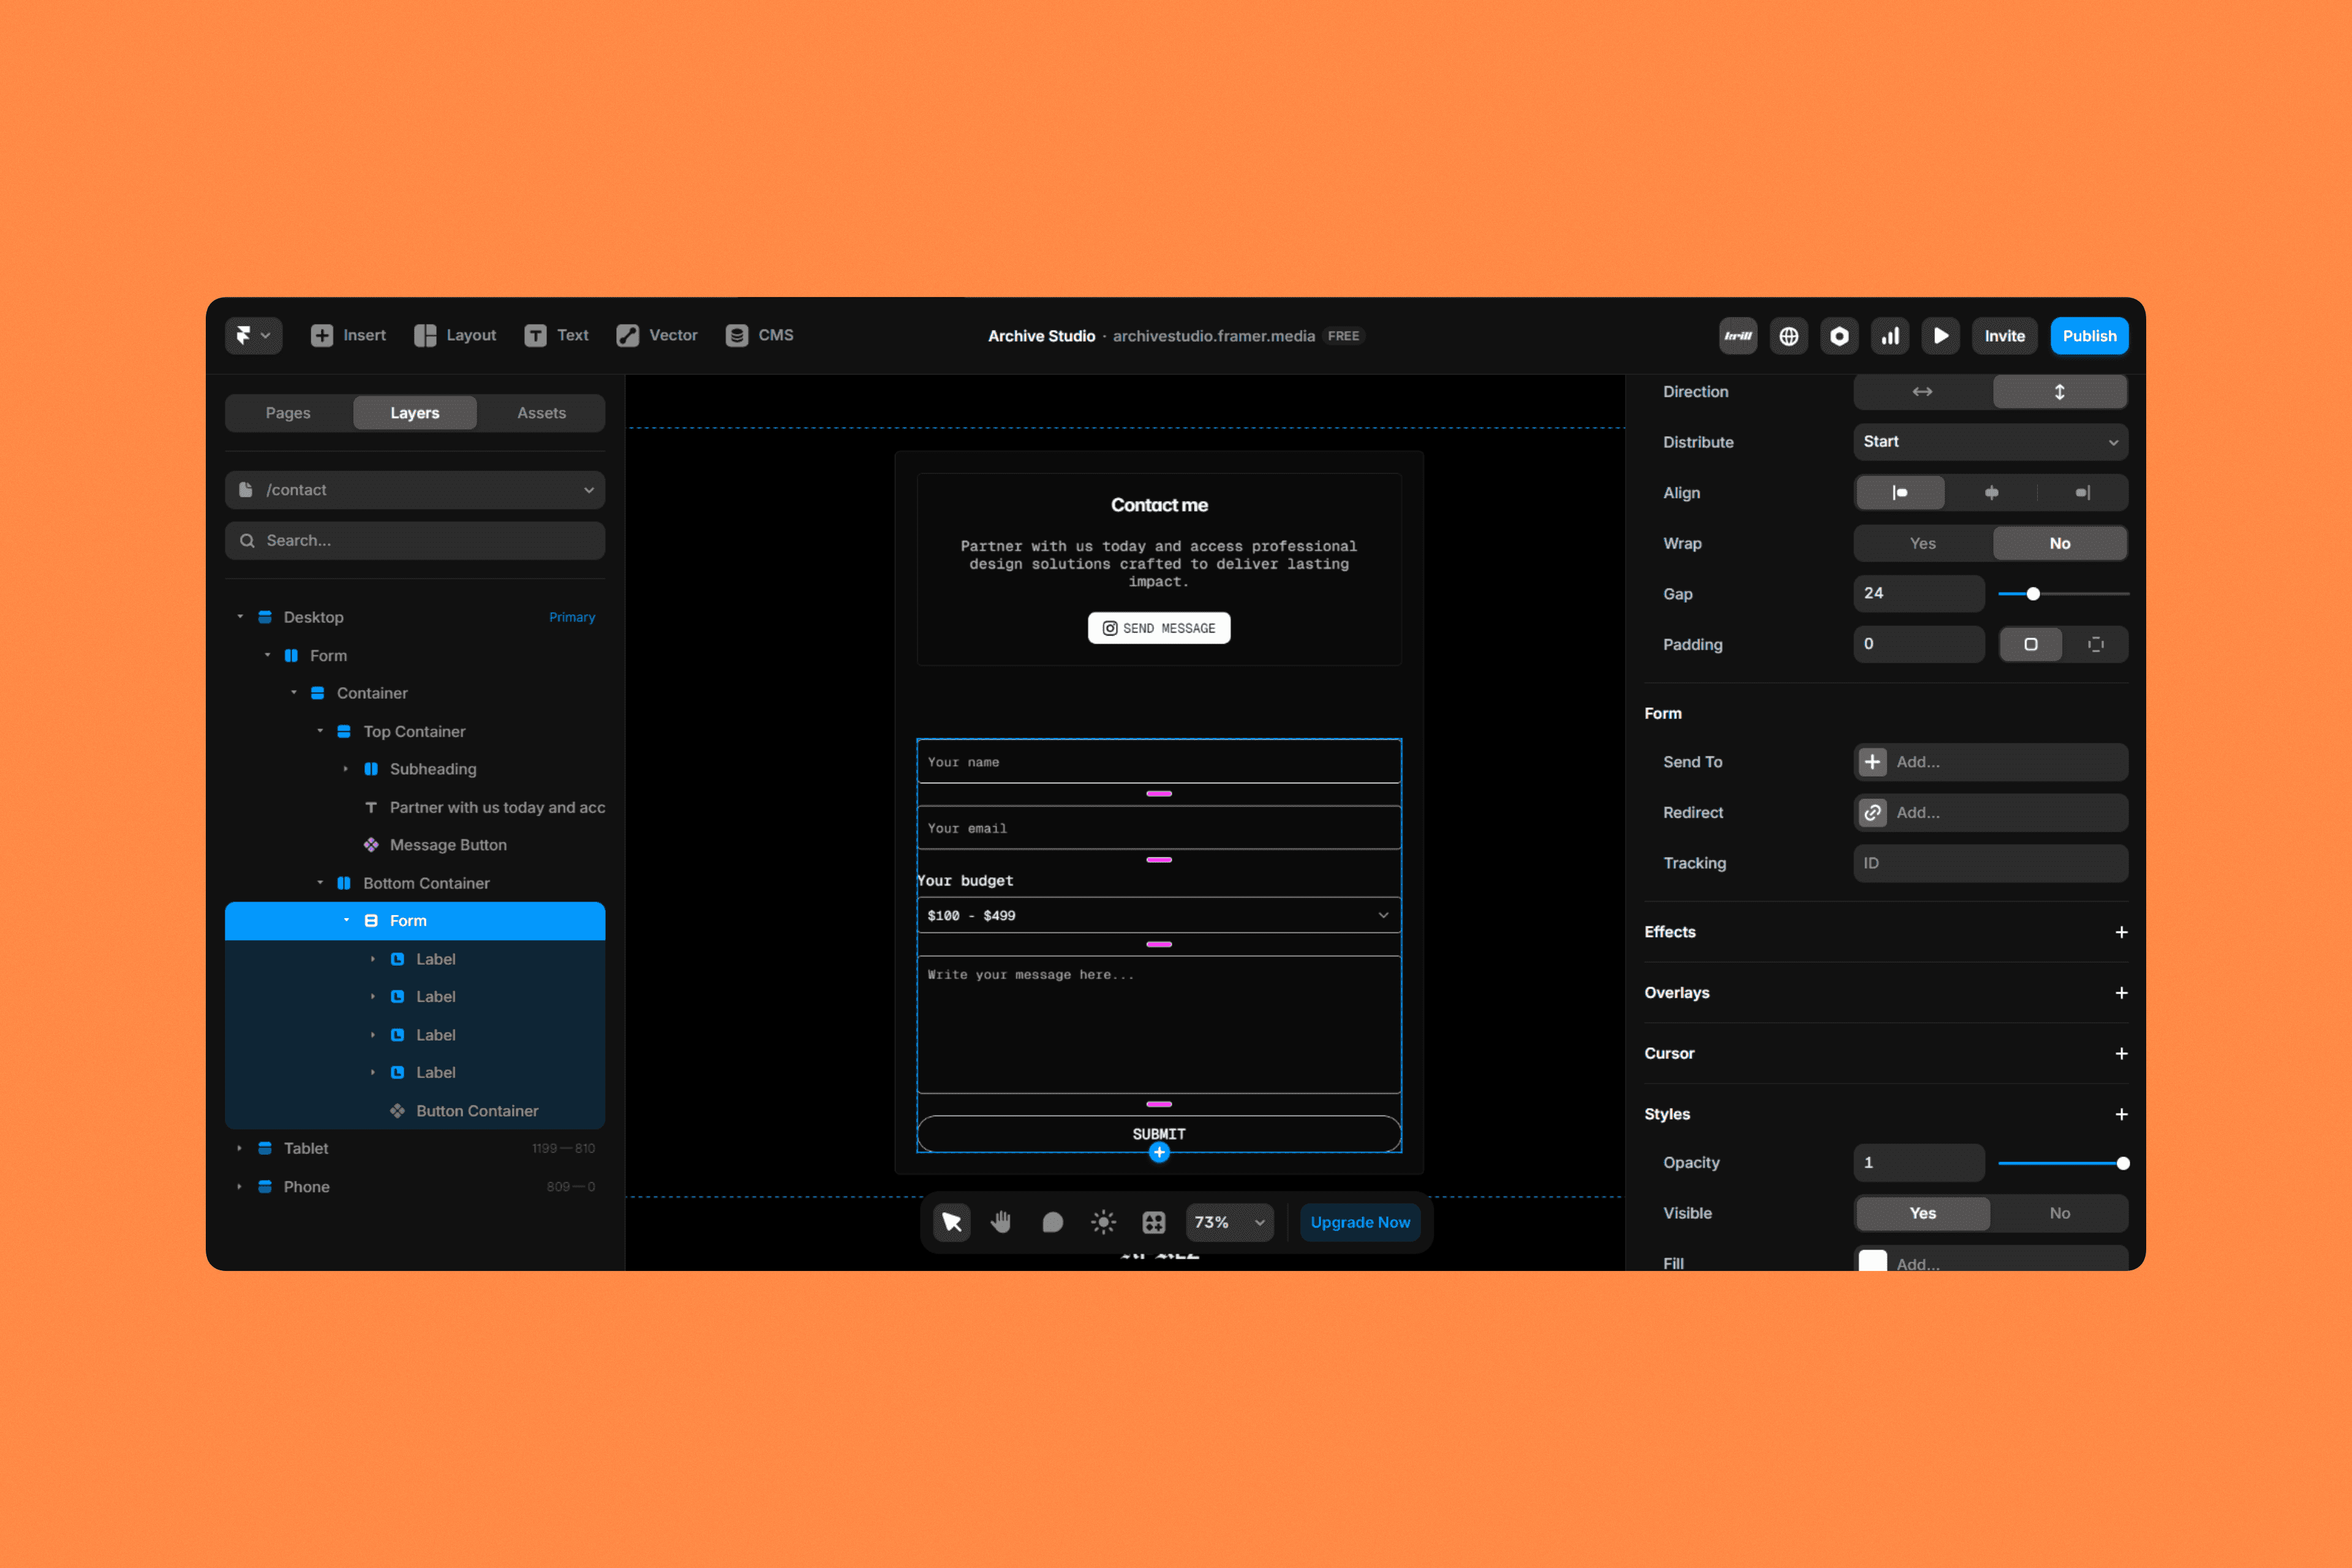Click the Upgrade Now button
The image size is (2352, 1568).
1359,1222
